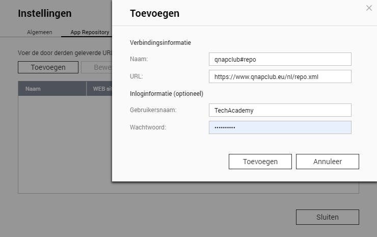
Task: Click the Gebruikersnaam field with TechAcademy
Action: click(x=280, y=110)
